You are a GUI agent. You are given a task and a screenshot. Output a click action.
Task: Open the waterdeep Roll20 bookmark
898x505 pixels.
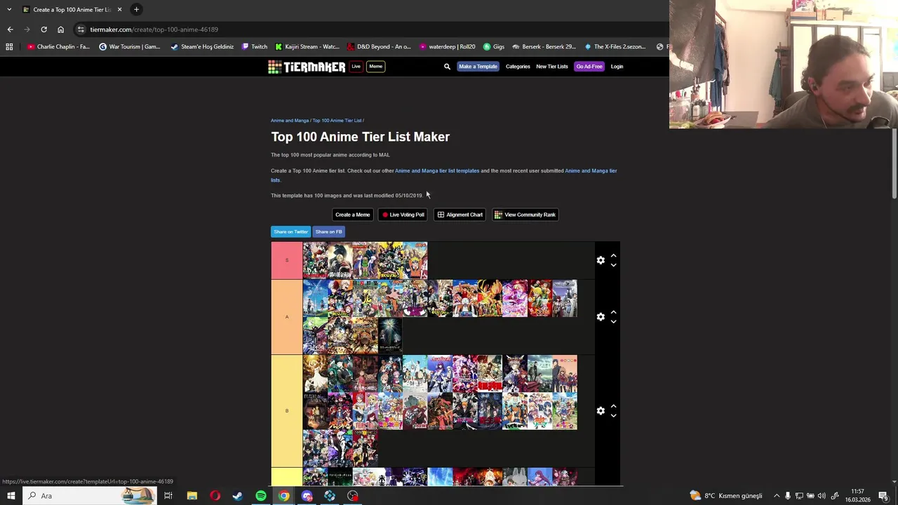click(x=447, y=47)
